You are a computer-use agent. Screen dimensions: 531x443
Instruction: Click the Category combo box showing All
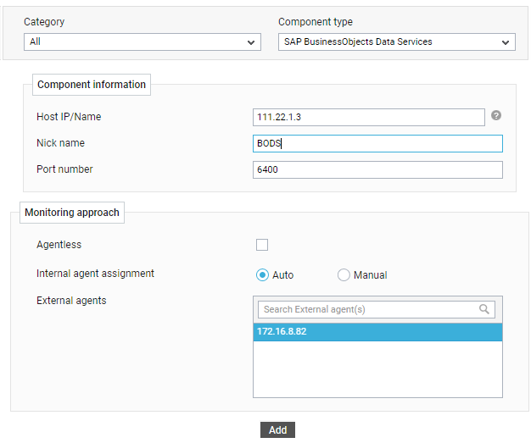coord(143,42)
